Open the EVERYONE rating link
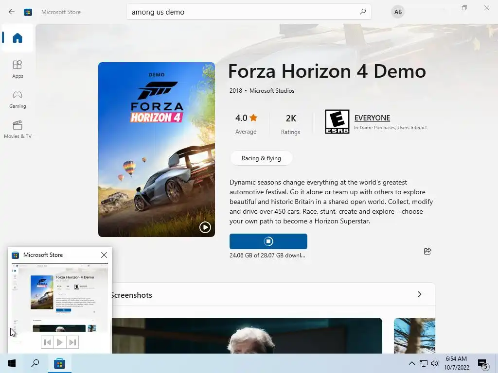This screenshot has width=498, height=373. [x=372, y=118]
